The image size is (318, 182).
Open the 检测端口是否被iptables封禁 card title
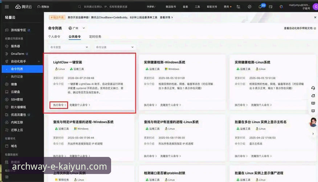(x=164, y=173)
